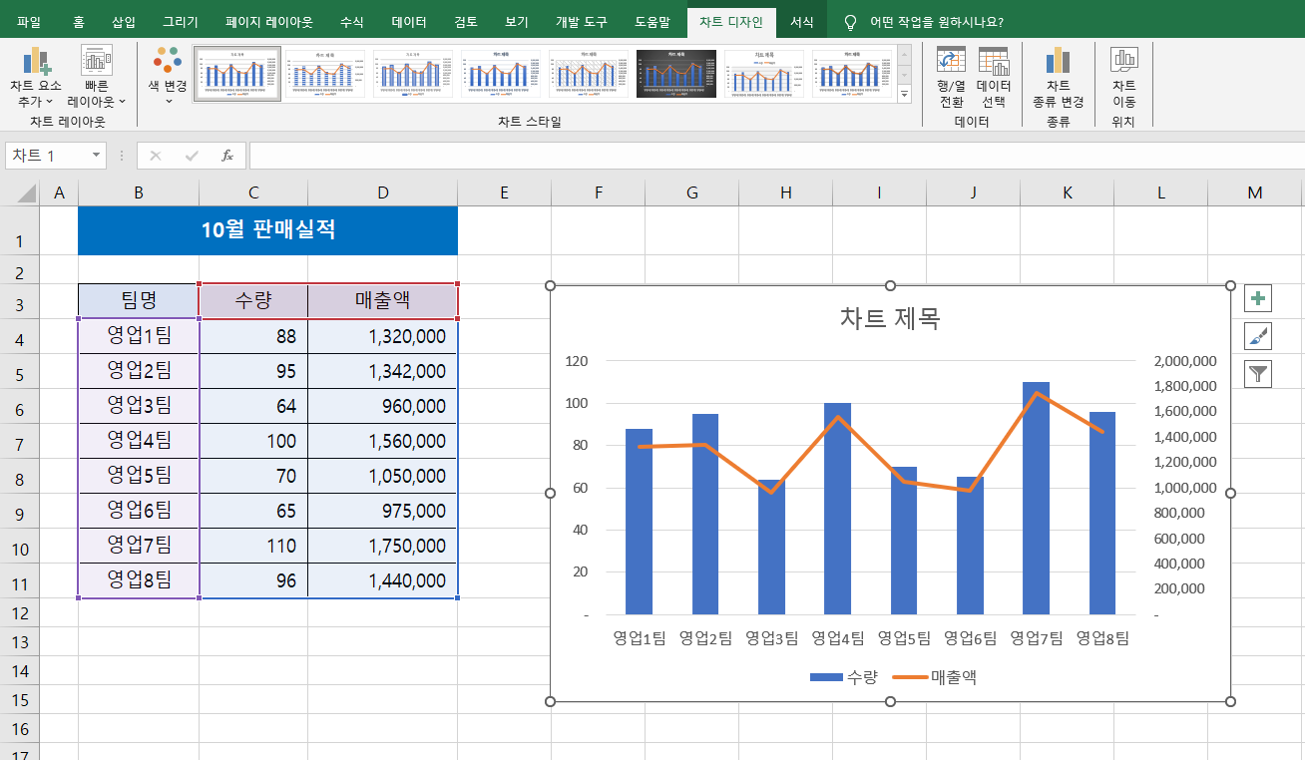The width and height of the screenshot is (1305, 760).
Task: Switch to the 수식 tab
Action: click(x=352, y=21)
